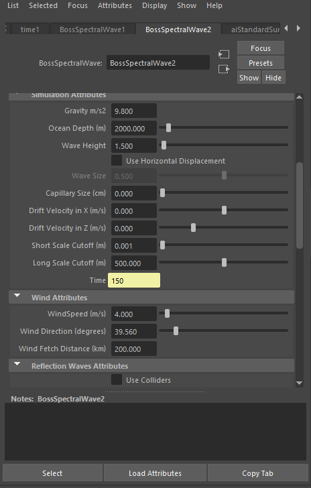Click the Ocean Depth slider handle
Viewport: 311px width, 488px height.
point(168,127)
